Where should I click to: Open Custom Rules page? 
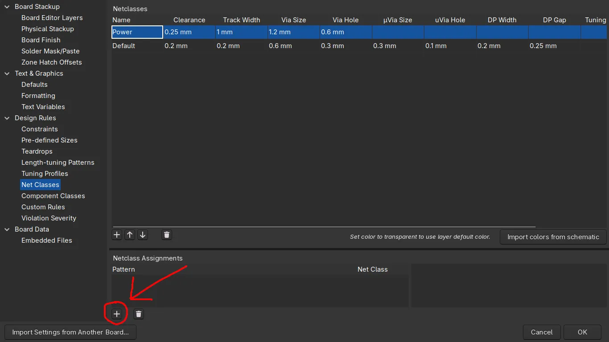pos(43,207)
